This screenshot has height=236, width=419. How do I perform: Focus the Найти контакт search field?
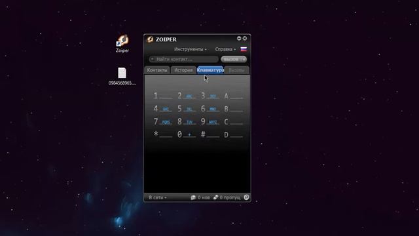click(x=184, y=59)
